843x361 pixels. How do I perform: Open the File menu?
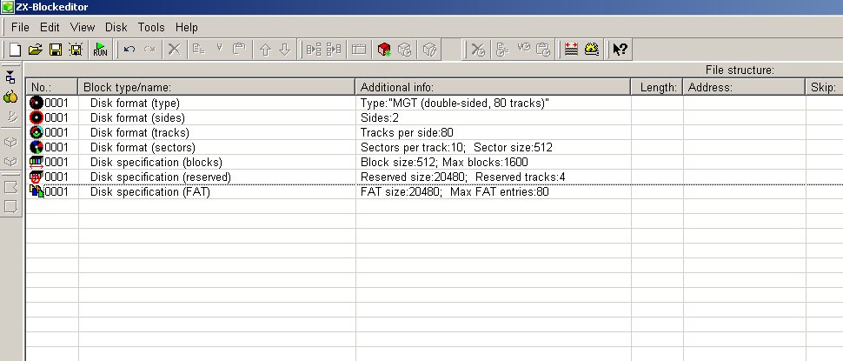pos(21,28)
